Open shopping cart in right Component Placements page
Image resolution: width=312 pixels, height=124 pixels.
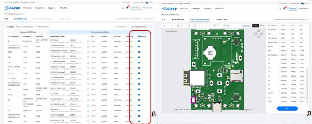(284, 9)
